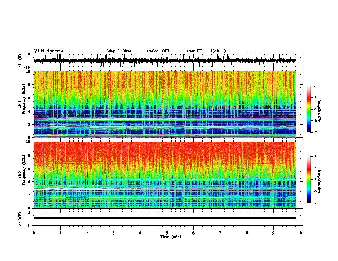Click time axis tick label '5'
The width and height of the screenshot is (338, 261).
click(167, 233)
